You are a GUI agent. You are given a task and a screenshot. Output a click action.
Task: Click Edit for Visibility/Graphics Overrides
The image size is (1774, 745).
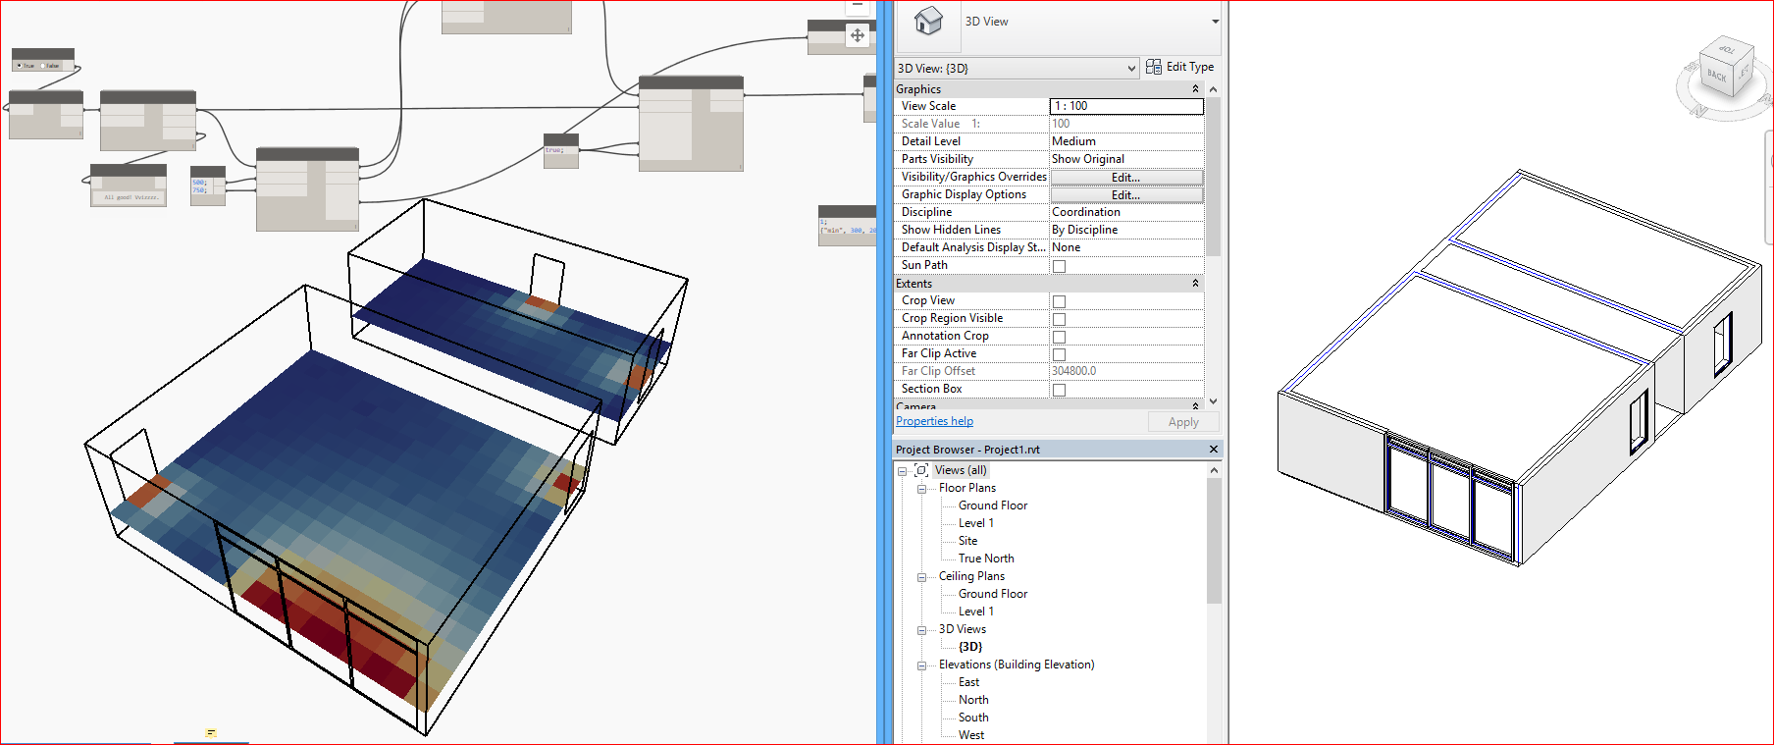point(1125,178)
